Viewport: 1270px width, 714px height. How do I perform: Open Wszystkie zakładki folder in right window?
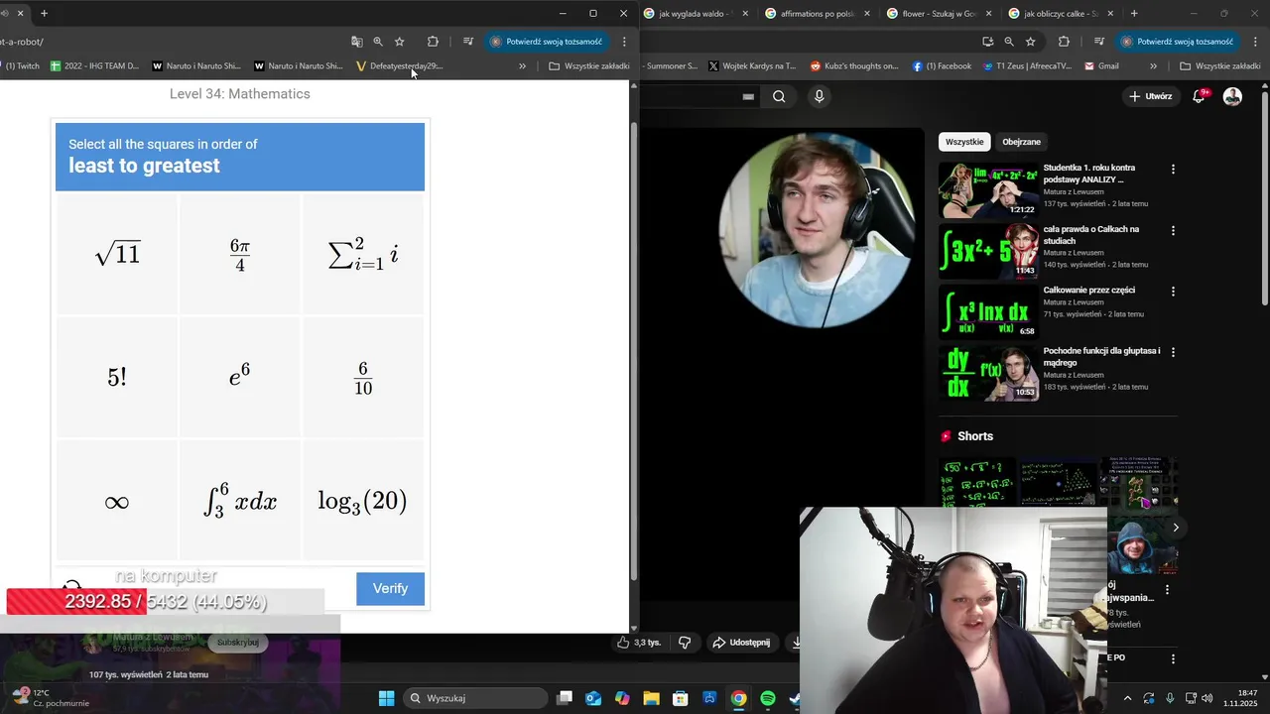pos(1220,66)
